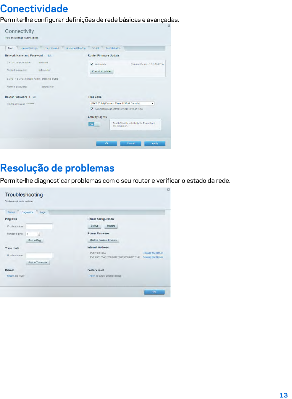Switch to Internet Settings tab
292x399 pixels.
click(x=29, y=48)
